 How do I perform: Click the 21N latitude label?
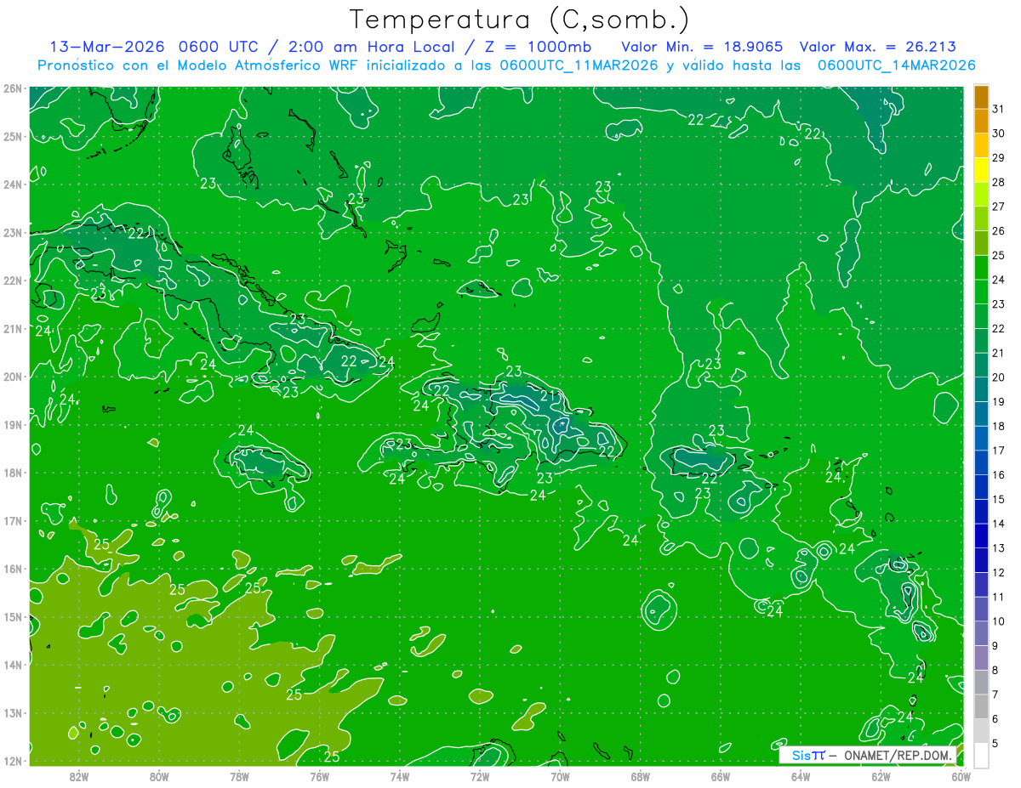(12, 328)
